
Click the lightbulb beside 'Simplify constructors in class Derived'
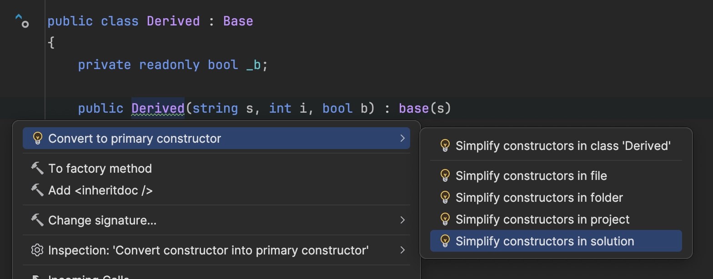(444, 145)
